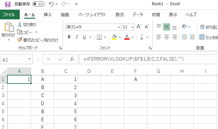Open the コピー dropdown arrow
218x129 pixels.
(x=36, y=32)
